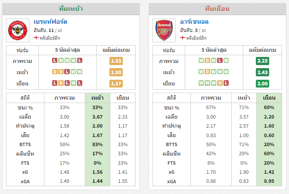Click the Brentford club logo
The image size is (289, 194).
[x=18, y=30]
